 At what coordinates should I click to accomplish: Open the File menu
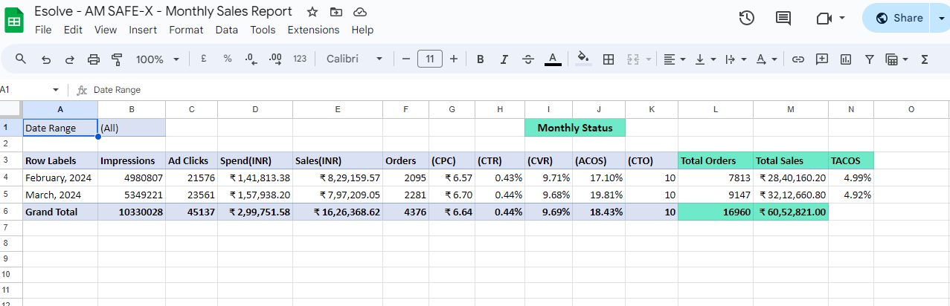pyautogui.click(x=43, y=30)
